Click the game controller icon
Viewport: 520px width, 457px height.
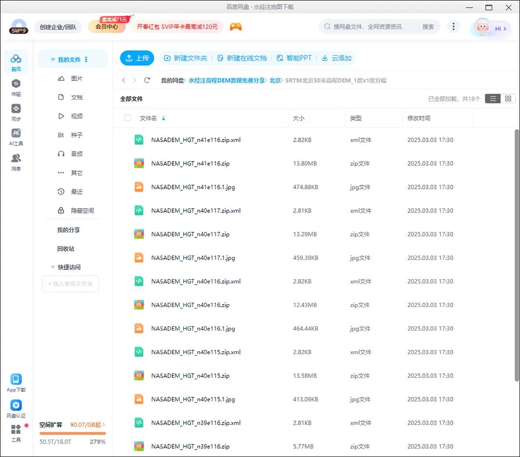[x=236, y=26]
